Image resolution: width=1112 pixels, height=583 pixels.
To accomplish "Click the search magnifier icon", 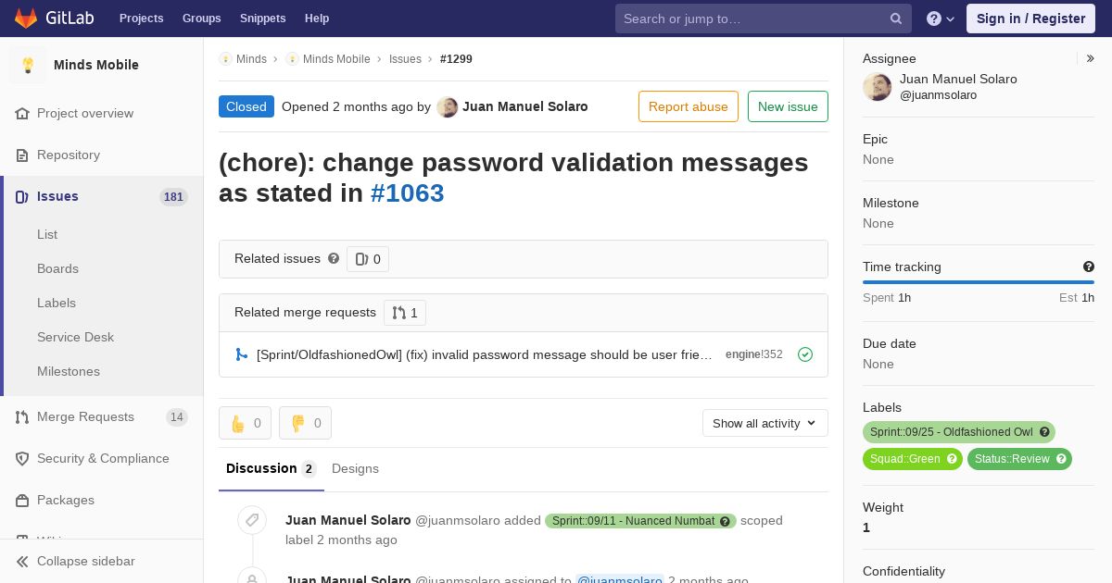I will (x=896, y=19).
